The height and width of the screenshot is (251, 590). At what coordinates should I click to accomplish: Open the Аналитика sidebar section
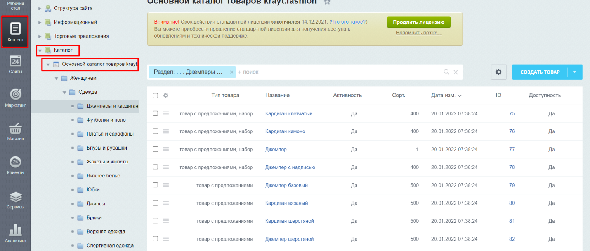point(16,234)
